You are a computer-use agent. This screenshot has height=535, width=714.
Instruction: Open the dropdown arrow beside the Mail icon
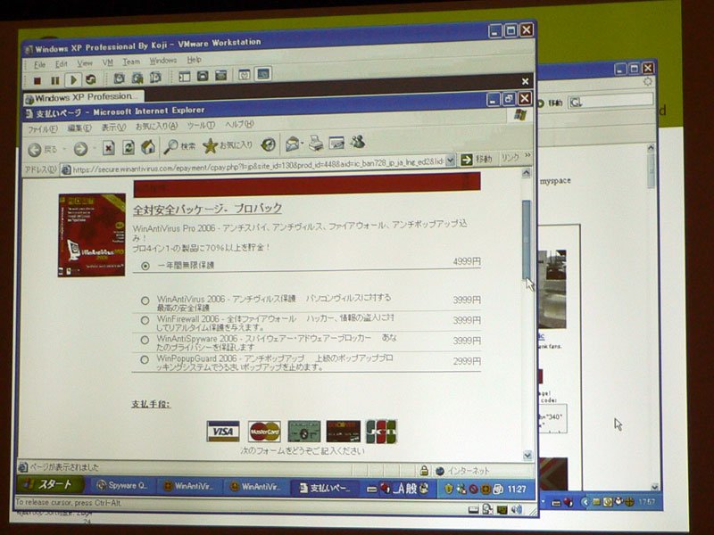(302, 144)
